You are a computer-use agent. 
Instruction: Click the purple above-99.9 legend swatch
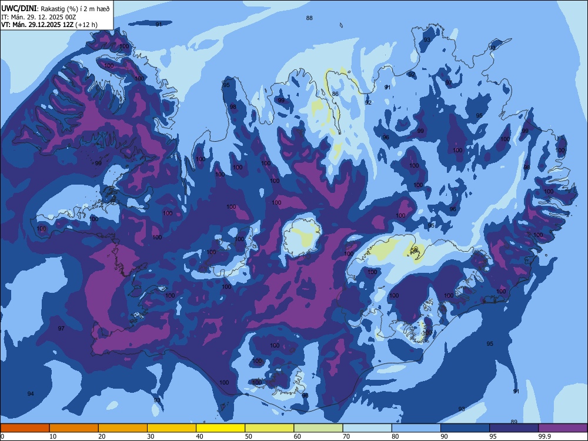tap(563, 428)
